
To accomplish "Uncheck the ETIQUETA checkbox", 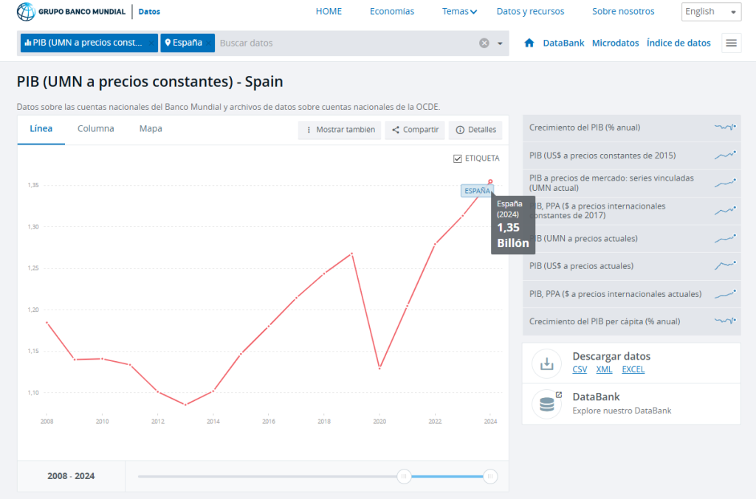I will point(458,158).
